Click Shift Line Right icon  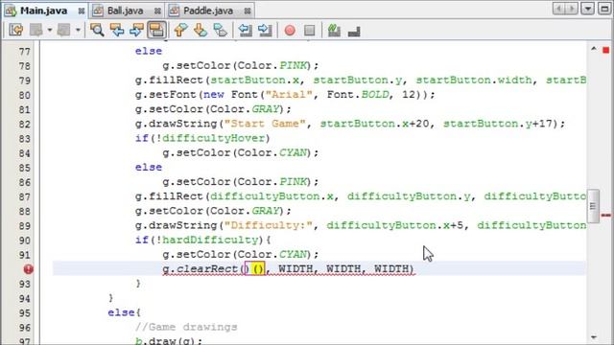click(265, 30)
